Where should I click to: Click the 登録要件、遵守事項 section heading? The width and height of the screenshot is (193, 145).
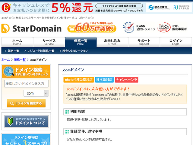[125, 132]
